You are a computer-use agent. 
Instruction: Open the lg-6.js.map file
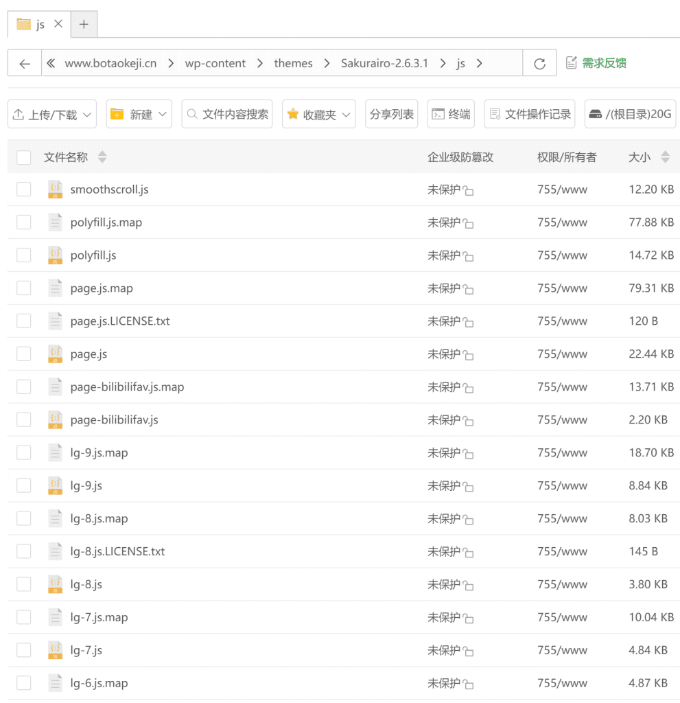pos(99,683)
